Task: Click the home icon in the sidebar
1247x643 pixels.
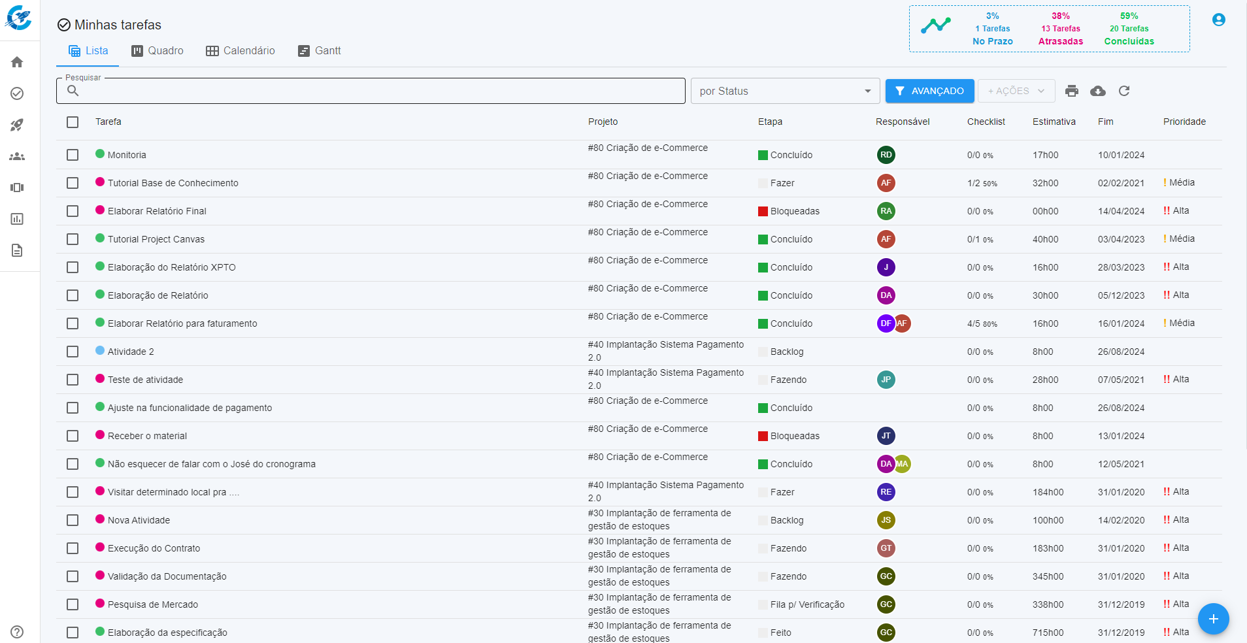Action: pyautogui.click(x=17, y=62)
